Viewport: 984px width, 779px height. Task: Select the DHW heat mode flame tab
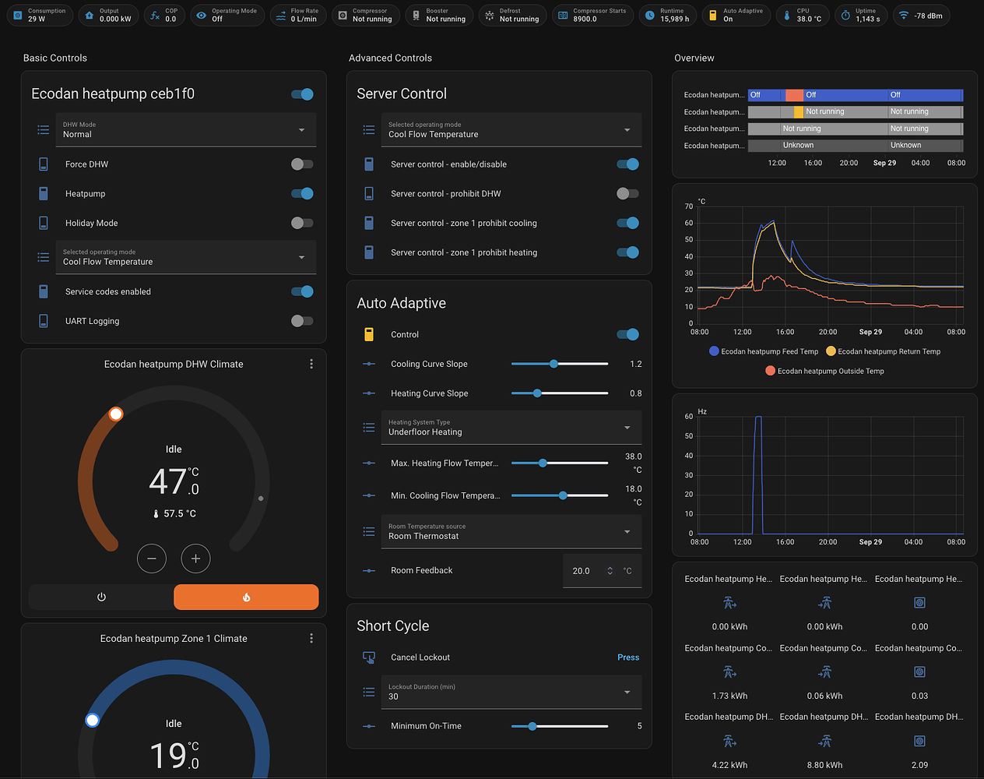click(x=246, y=597)
